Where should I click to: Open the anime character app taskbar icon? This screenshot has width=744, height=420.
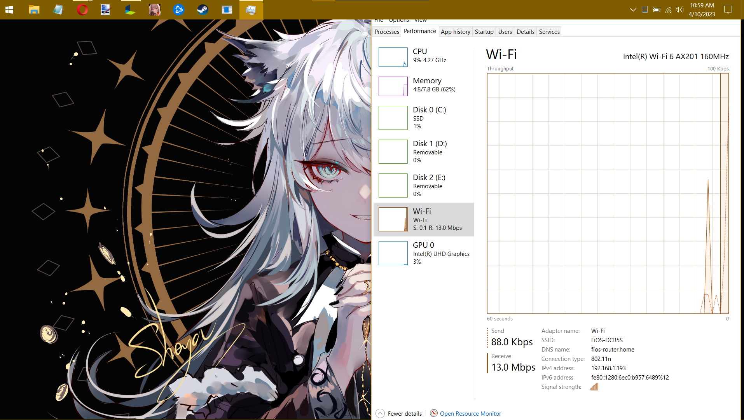[154, 10]
